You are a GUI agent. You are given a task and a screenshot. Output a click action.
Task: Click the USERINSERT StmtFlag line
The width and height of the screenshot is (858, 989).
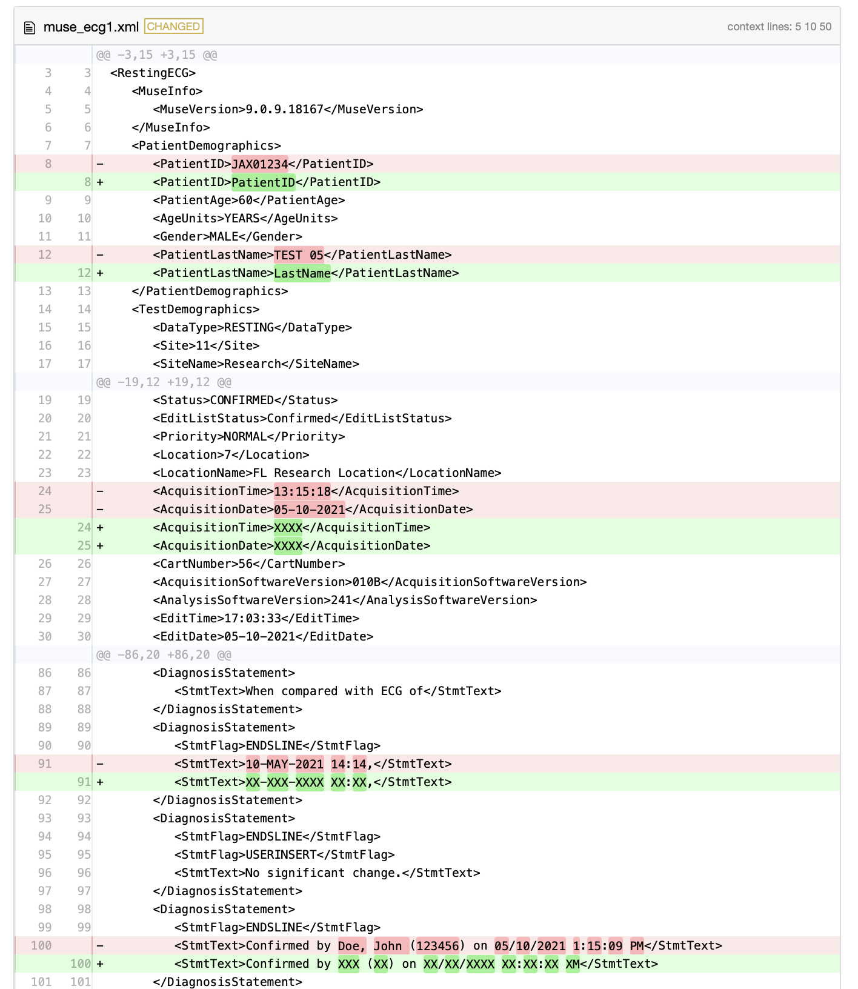click(x=285, y=854)
